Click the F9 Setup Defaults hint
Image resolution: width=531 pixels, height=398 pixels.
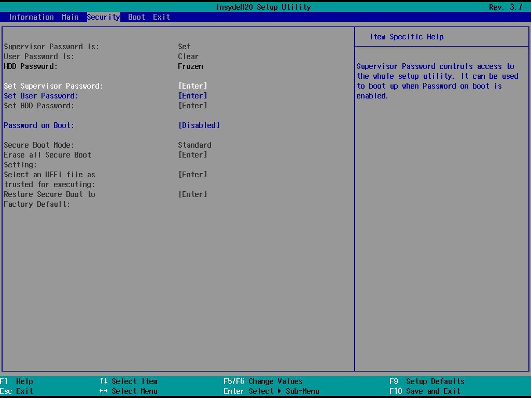427,381
